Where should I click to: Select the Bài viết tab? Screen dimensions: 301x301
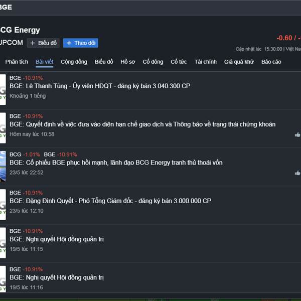click(44, 62)
